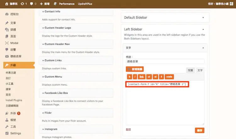Click the plus icon to add new content
Viewport: 236px width, 139px height.
[x=42, y=4]
